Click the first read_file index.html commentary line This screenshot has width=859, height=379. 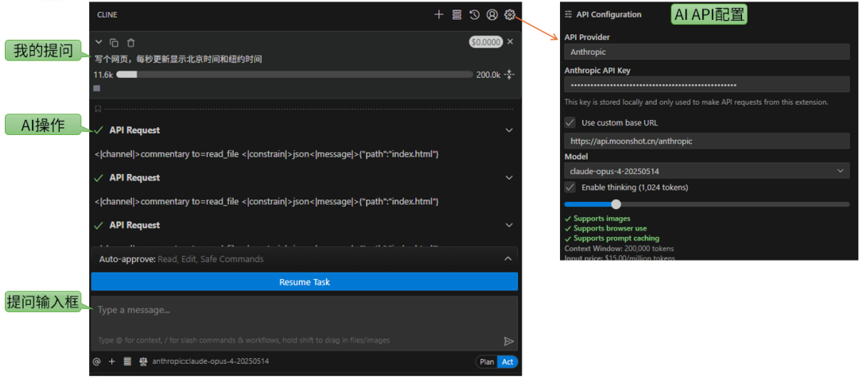pyautogui.click(x=266, y=155)
